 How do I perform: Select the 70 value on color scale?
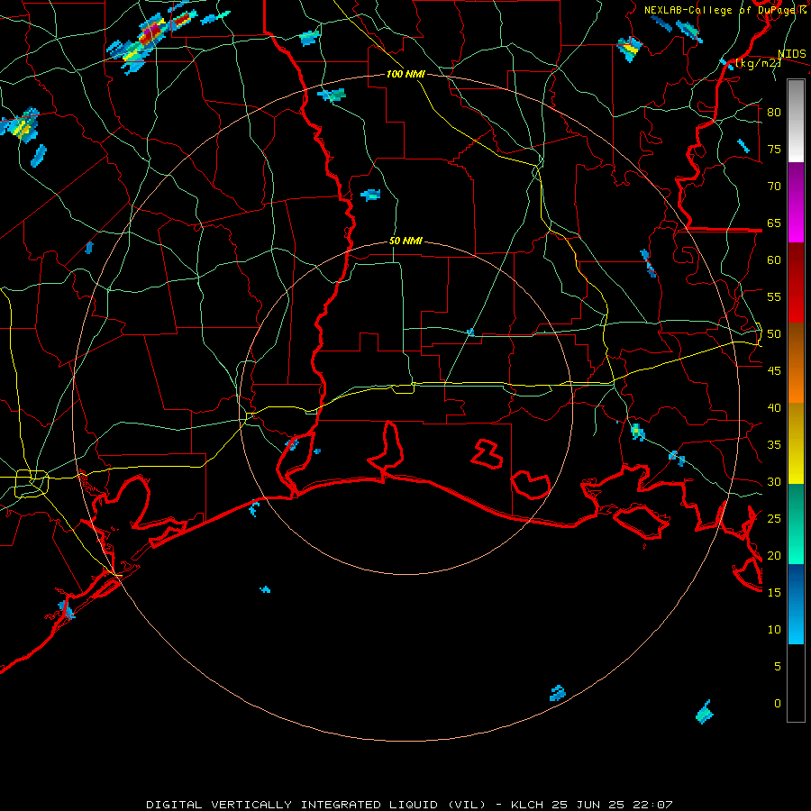(x=774, y=187)
